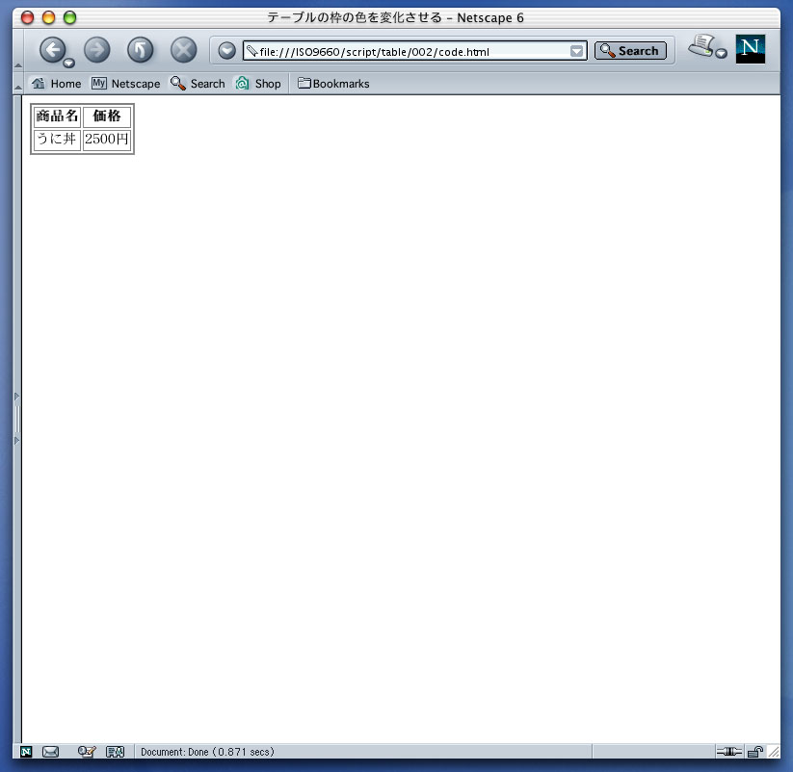Viewport: 793px width, 772px height.
Task: Open the Bookmarks folder menu
Action: click(x=333, y=84)
